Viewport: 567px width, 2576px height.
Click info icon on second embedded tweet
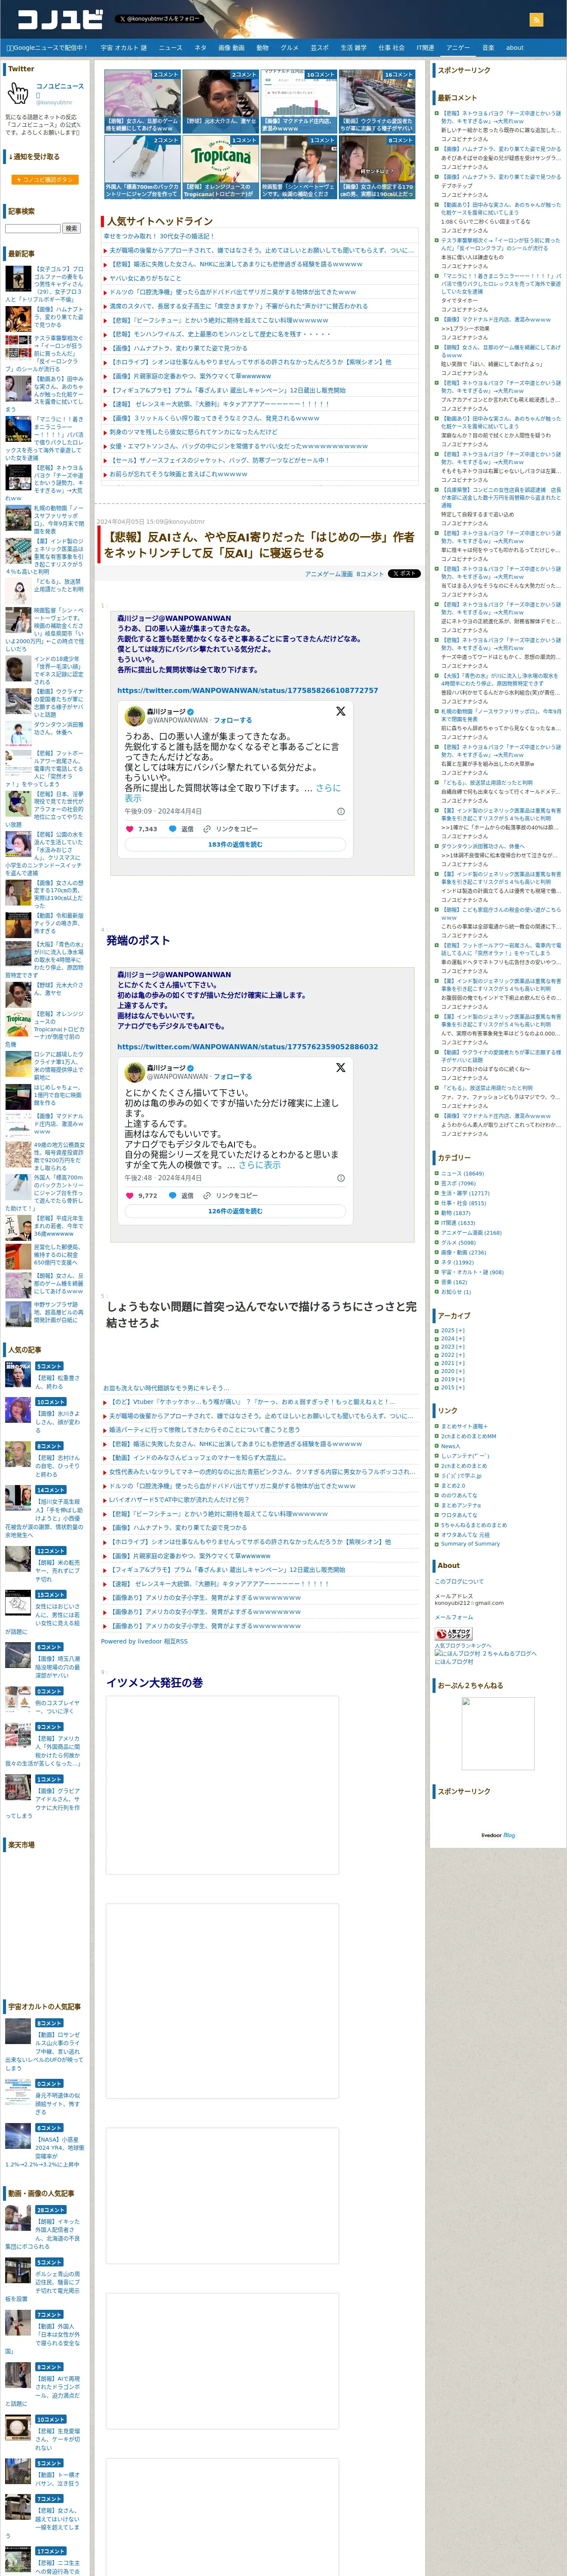[340, 1178]
